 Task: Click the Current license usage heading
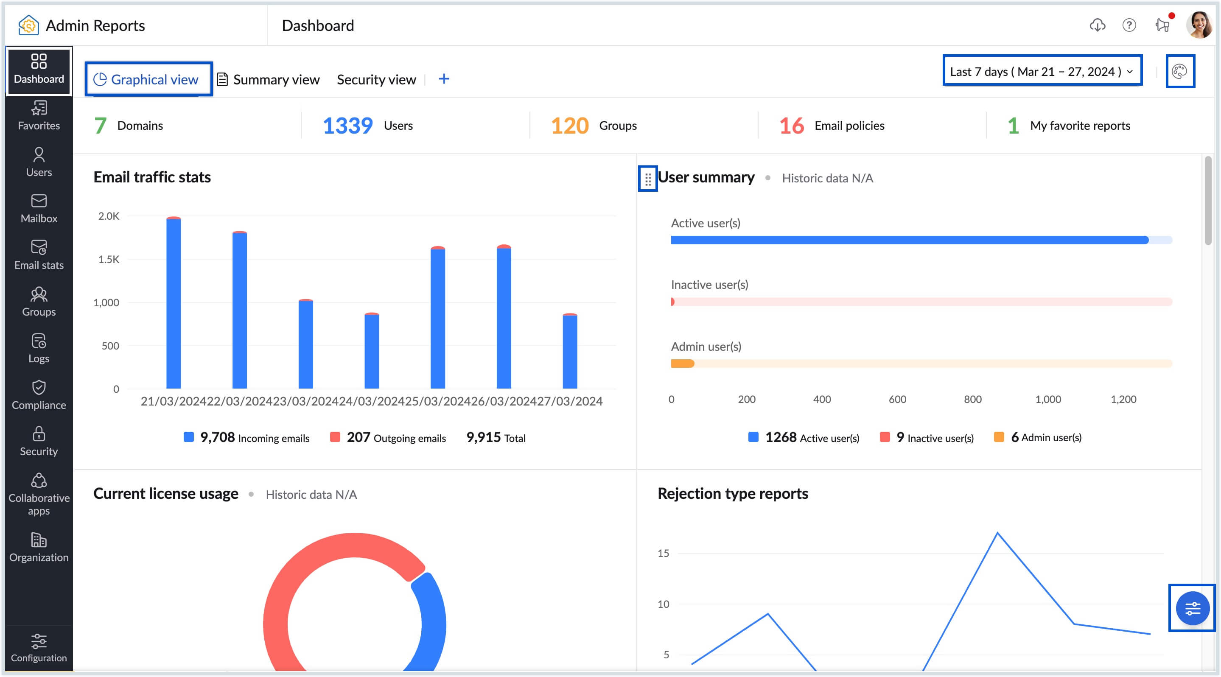point(166,494)
